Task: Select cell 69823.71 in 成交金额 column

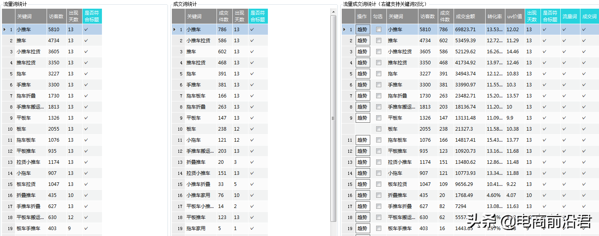Action: tap(469, 30)
